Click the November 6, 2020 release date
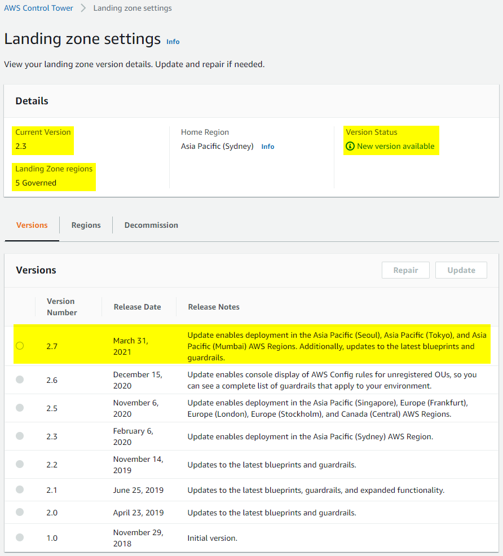503x556 pixels. pos(136,408)
